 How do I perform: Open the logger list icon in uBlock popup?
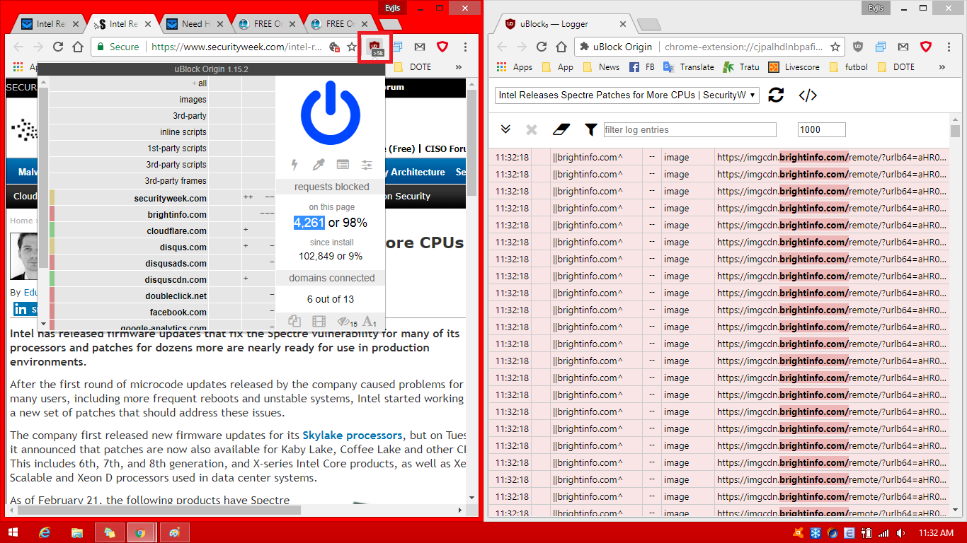343,165
